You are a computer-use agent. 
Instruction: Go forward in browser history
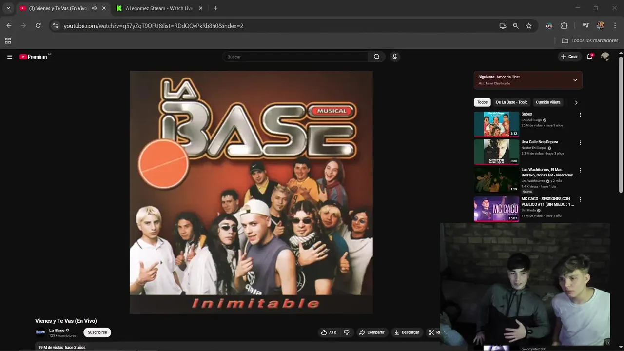(23, 26)
